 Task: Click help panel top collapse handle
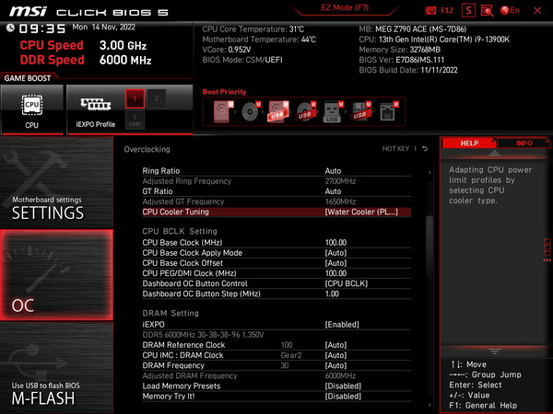point(494,153)
